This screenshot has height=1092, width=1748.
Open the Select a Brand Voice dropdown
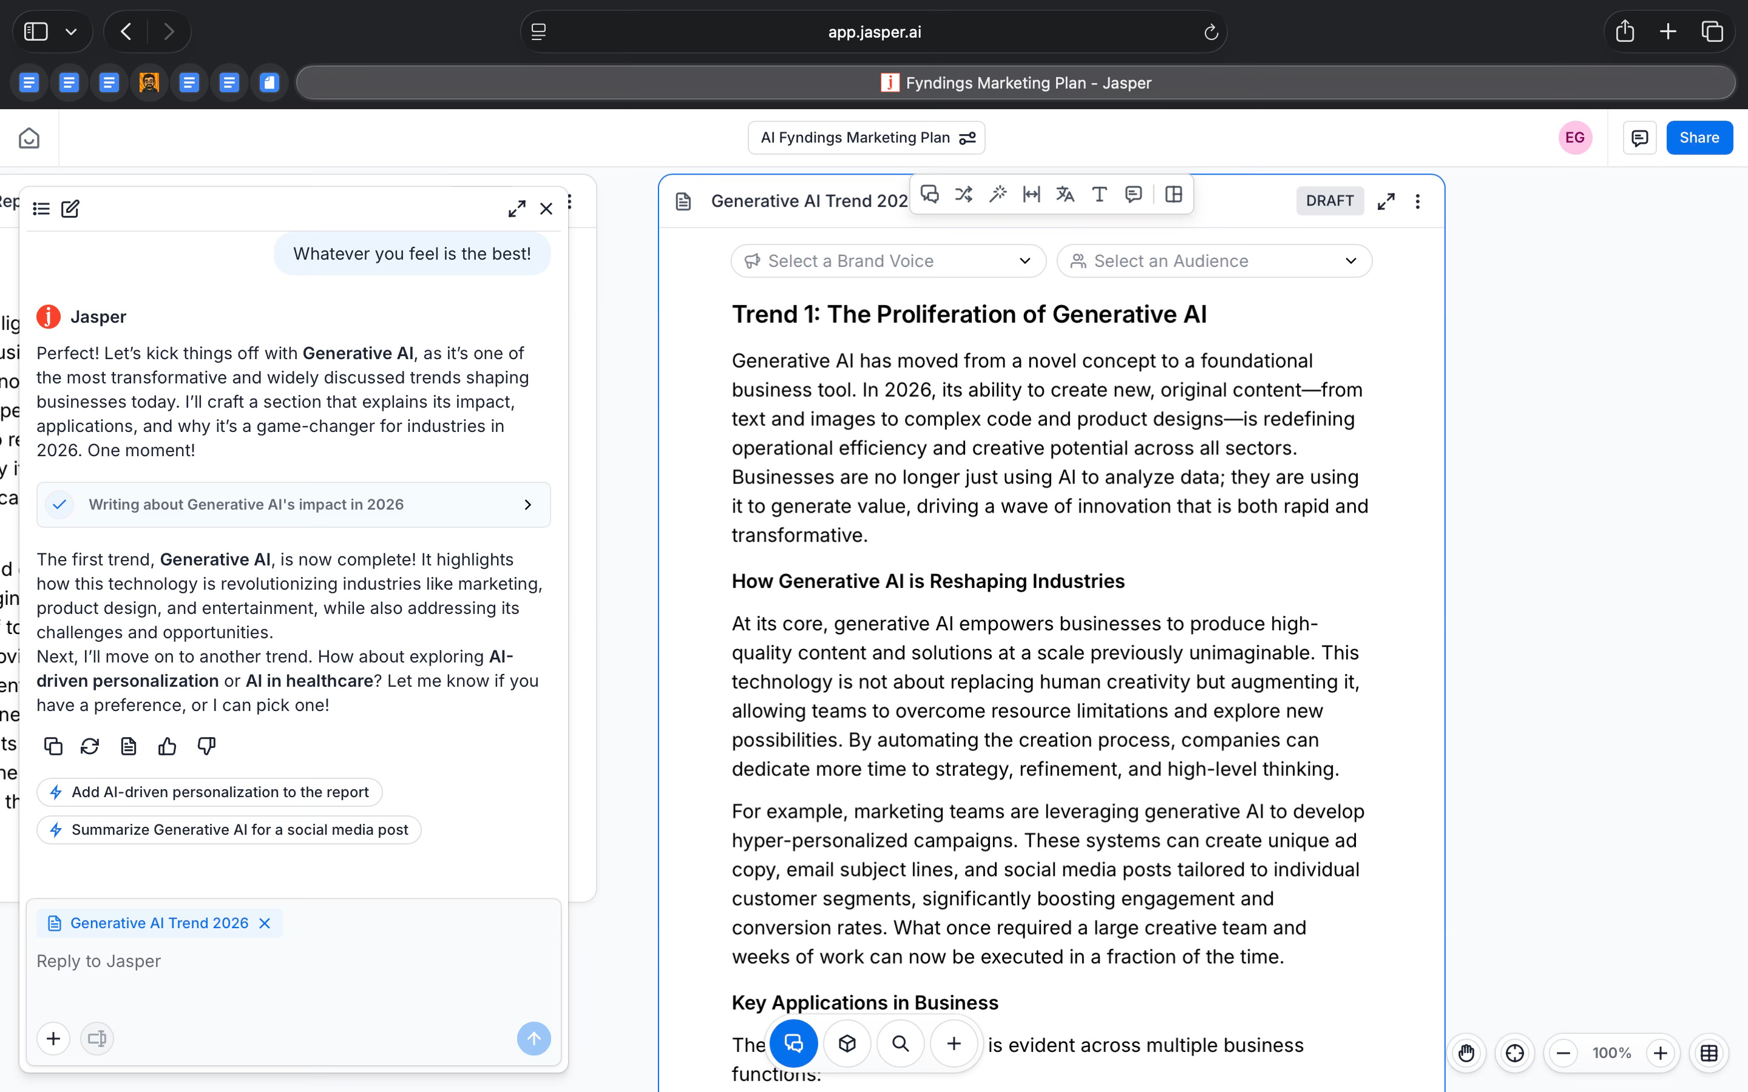tap(888, 261)
